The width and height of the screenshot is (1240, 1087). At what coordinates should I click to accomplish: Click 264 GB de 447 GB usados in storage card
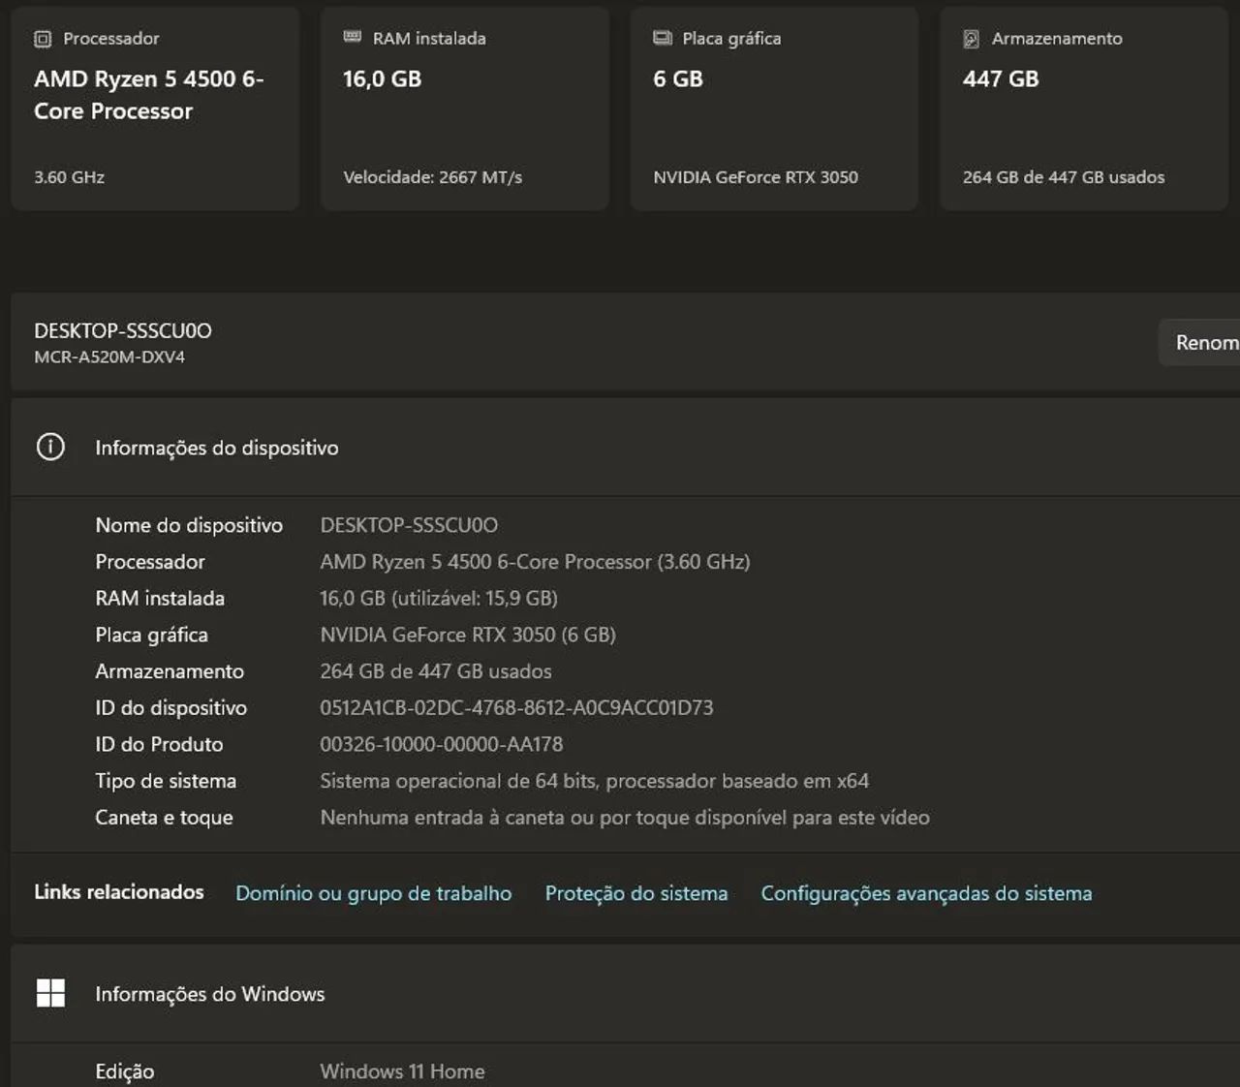pyautogui.click(x=1064, y=177)
